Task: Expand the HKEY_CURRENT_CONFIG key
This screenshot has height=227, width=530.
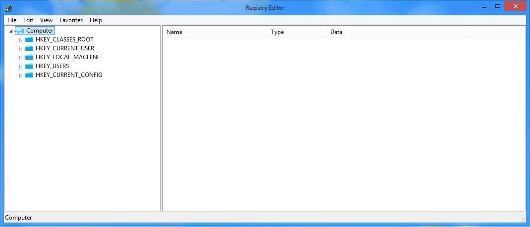Action: pos(20,76)
